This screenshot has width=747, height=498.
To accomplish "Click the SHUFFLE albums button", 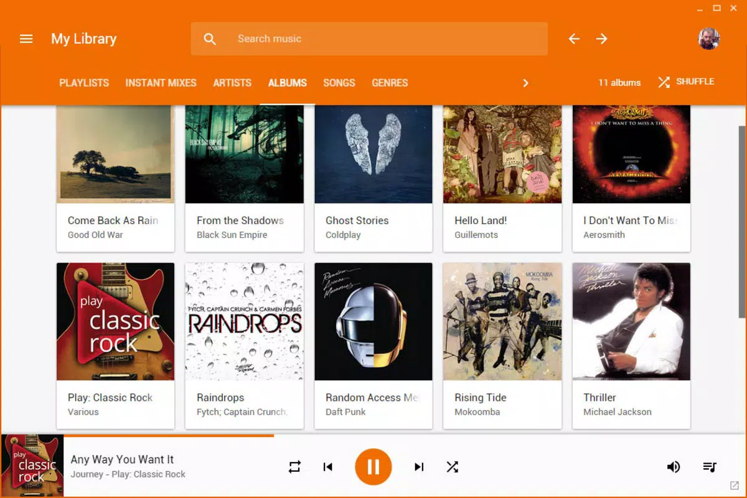I will coord(686,82).
